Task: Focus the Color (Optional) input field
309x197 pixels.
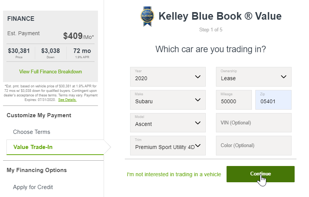Action: (x=254, y=145)
